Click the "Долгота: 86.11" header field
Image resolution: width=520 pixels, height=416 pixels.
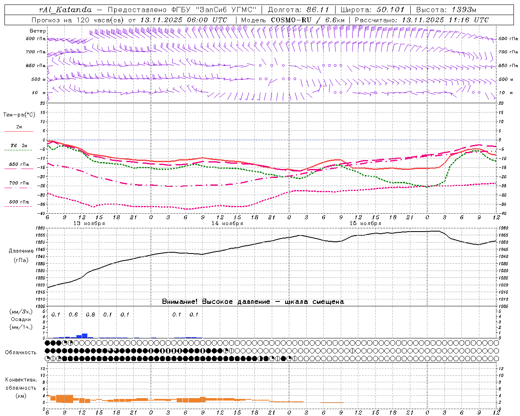tap(299, 10)
